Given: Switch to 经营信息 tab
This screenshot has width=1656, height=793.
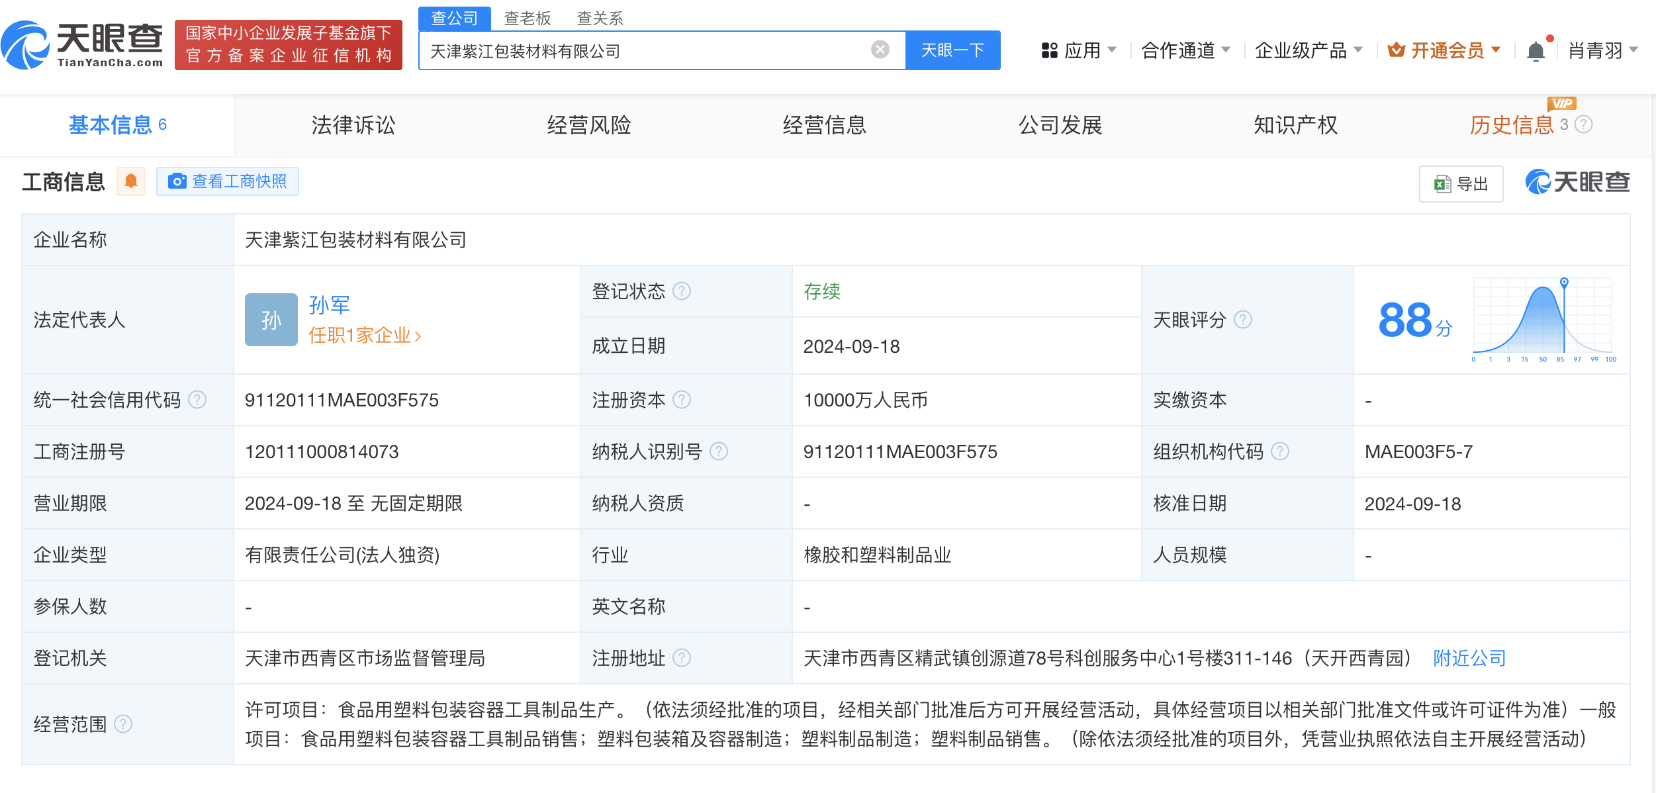Looking at the screenshot, I should (x=825, y=125).
